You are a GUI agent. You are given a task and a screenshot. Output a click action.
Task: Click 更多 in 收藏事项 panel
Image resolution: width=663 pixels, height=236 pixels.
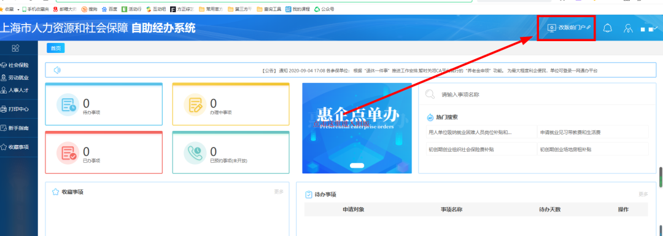pyautogui.click(x=279, y=192)
